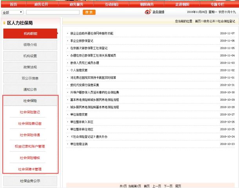This screenshot has width=239, height=188.
Task: Open article 单位整体转往他区
Action: click(x=82, y=129)
